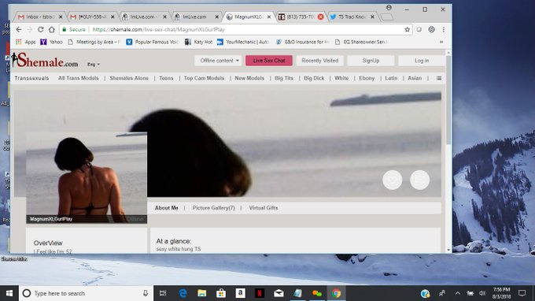Open the Meetings by Area bookmark
Image resolution: width=535 pixels, height=301 pixels.
click(x=94, y=42)
